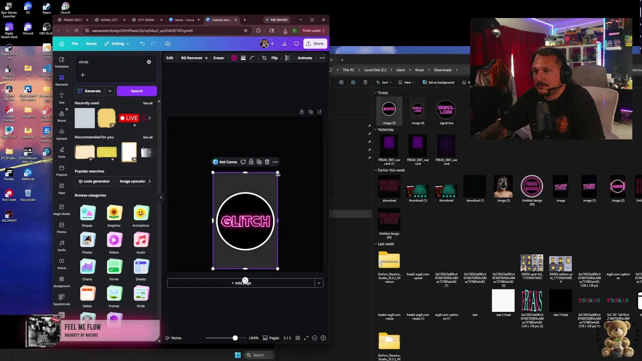Open the Resize menu in Canva

point(91,44)
